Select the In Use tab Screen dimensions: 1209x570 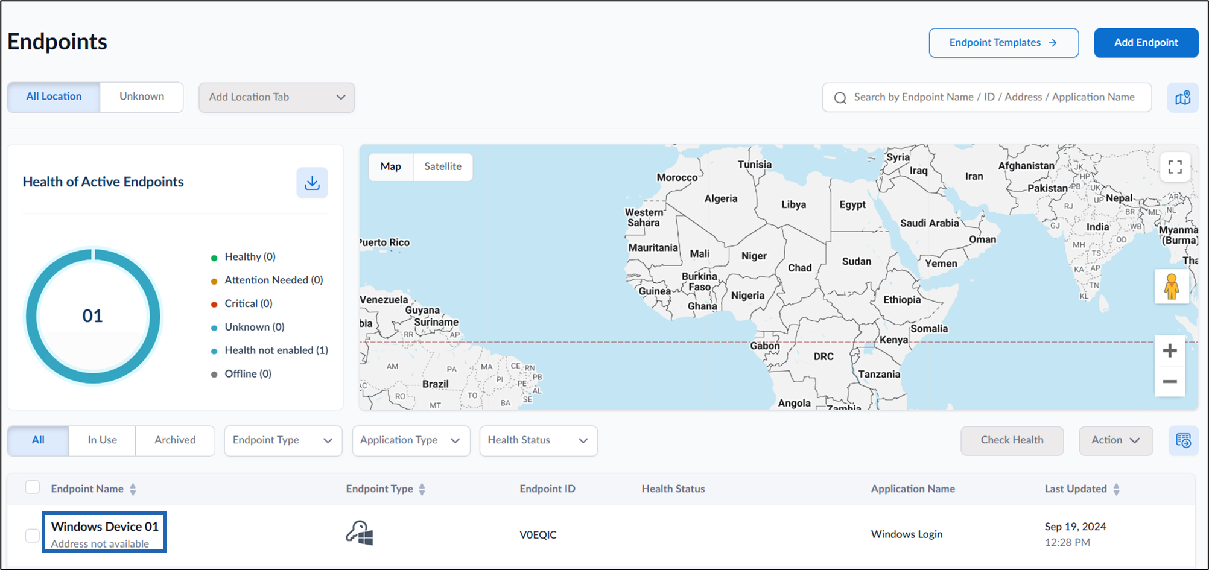tap(103, 440)
